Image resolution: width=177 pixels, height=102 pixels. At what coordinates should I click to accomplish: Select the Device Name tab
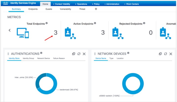click(101, 58)
